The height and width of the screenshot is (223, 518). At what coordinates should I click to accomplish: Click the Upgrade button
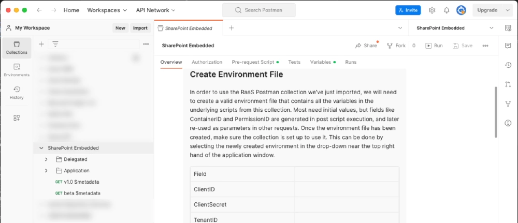[x=487, y=10]
